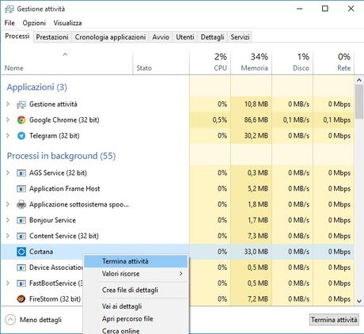Switch to the Dettagli tab
The image size is (364, 334).
pos(212,37)
